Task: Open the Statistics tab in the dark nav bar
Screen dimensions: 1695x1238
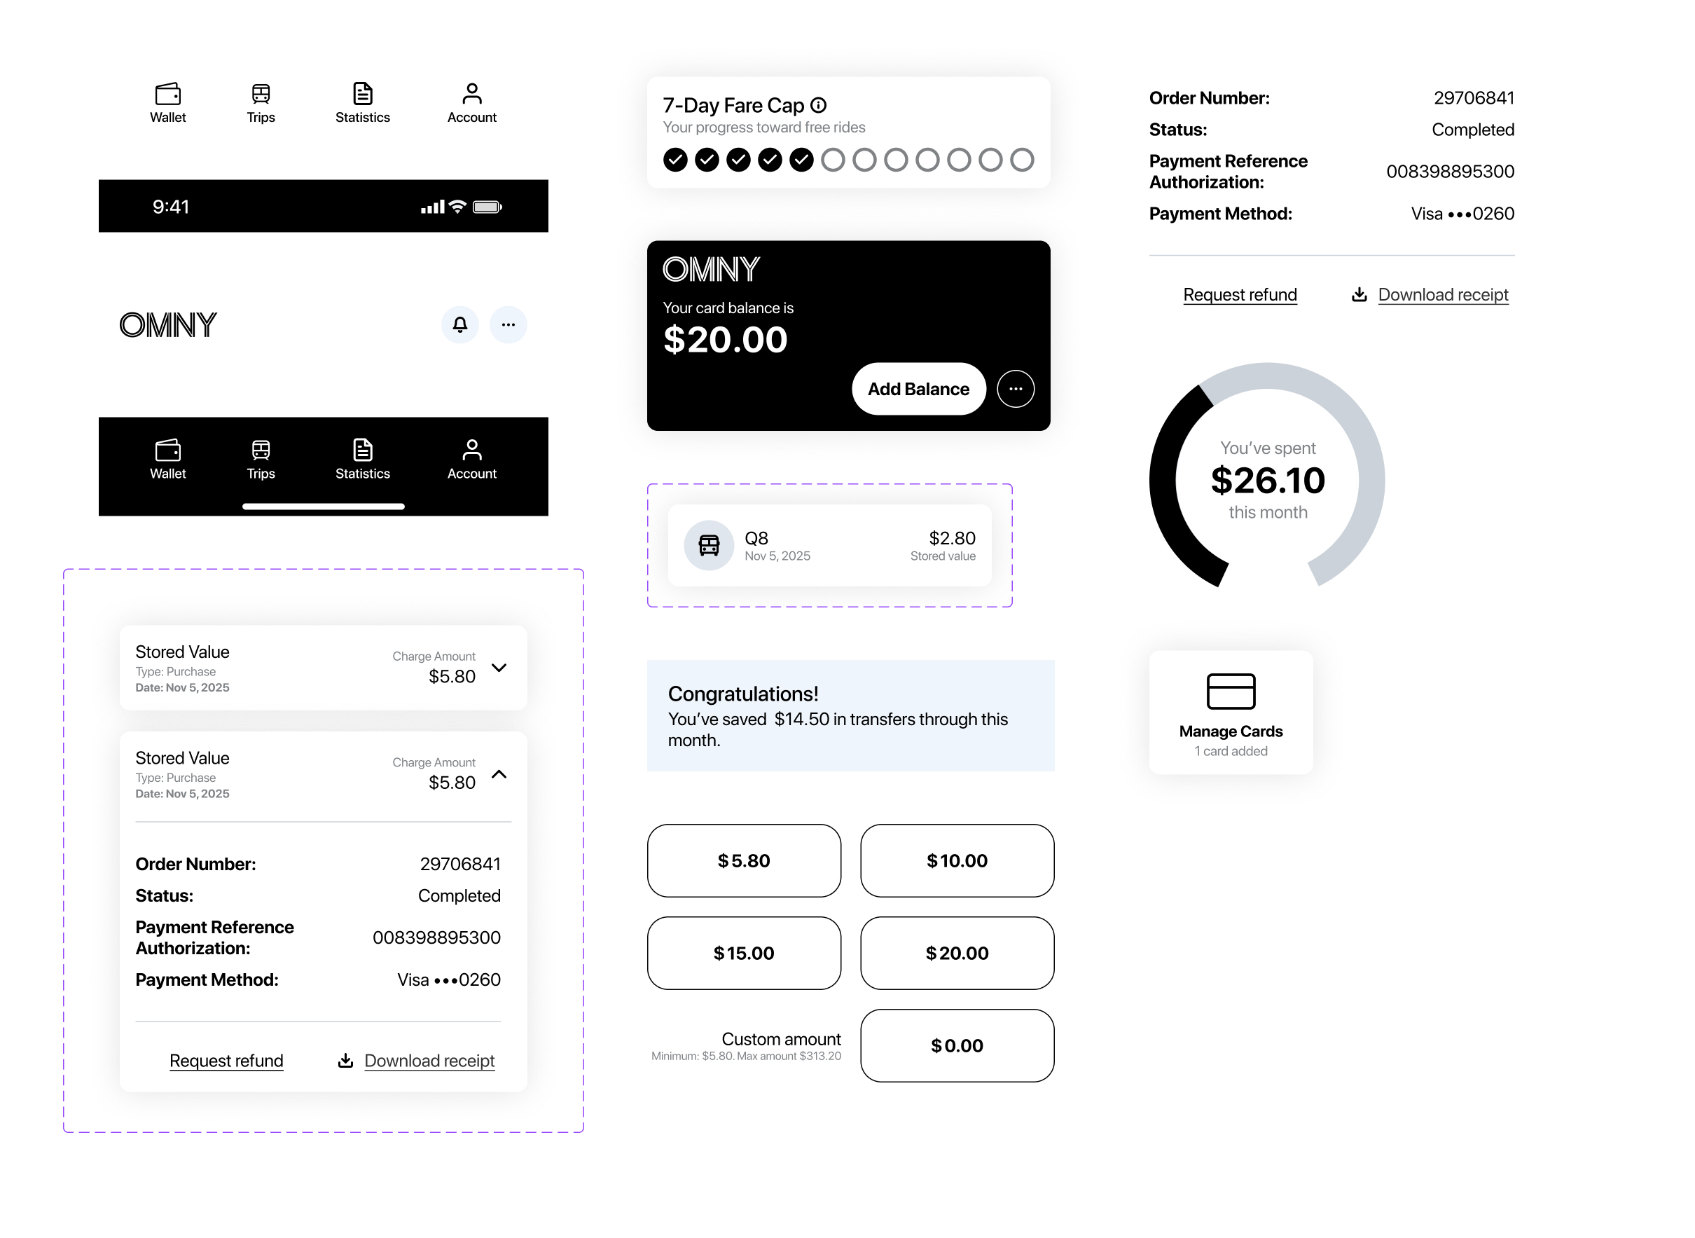Action: tap(363, 459)
